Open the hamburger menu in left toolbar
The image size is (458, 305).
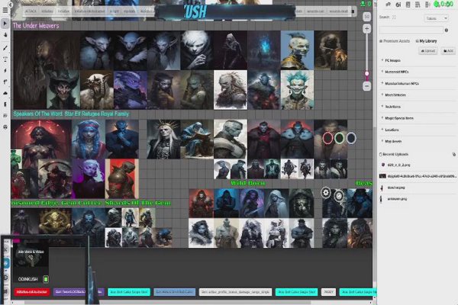coord(5,11)
